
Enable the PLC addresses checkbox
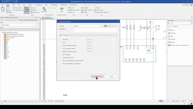point(62,54)
